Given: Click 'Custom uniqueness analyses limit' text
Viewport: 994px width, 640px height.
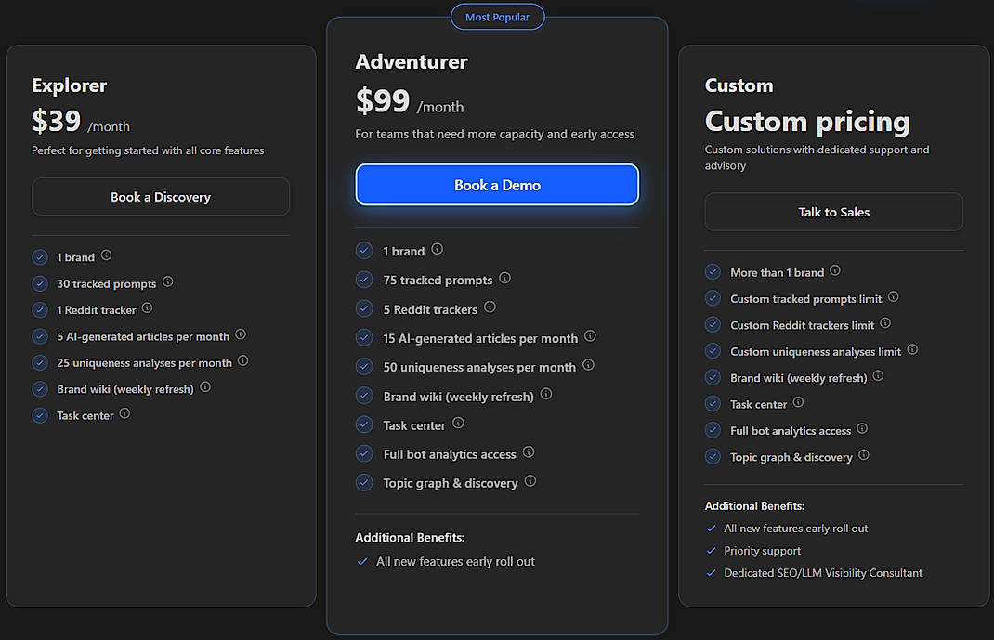Looking at the screenshot, I should pyautogui.click(x=816, y=352).
